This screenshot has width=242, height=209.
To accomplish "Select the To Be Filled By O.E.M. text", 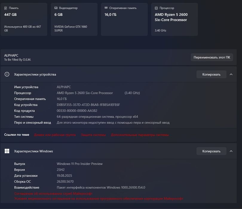I will click(18, 60).
